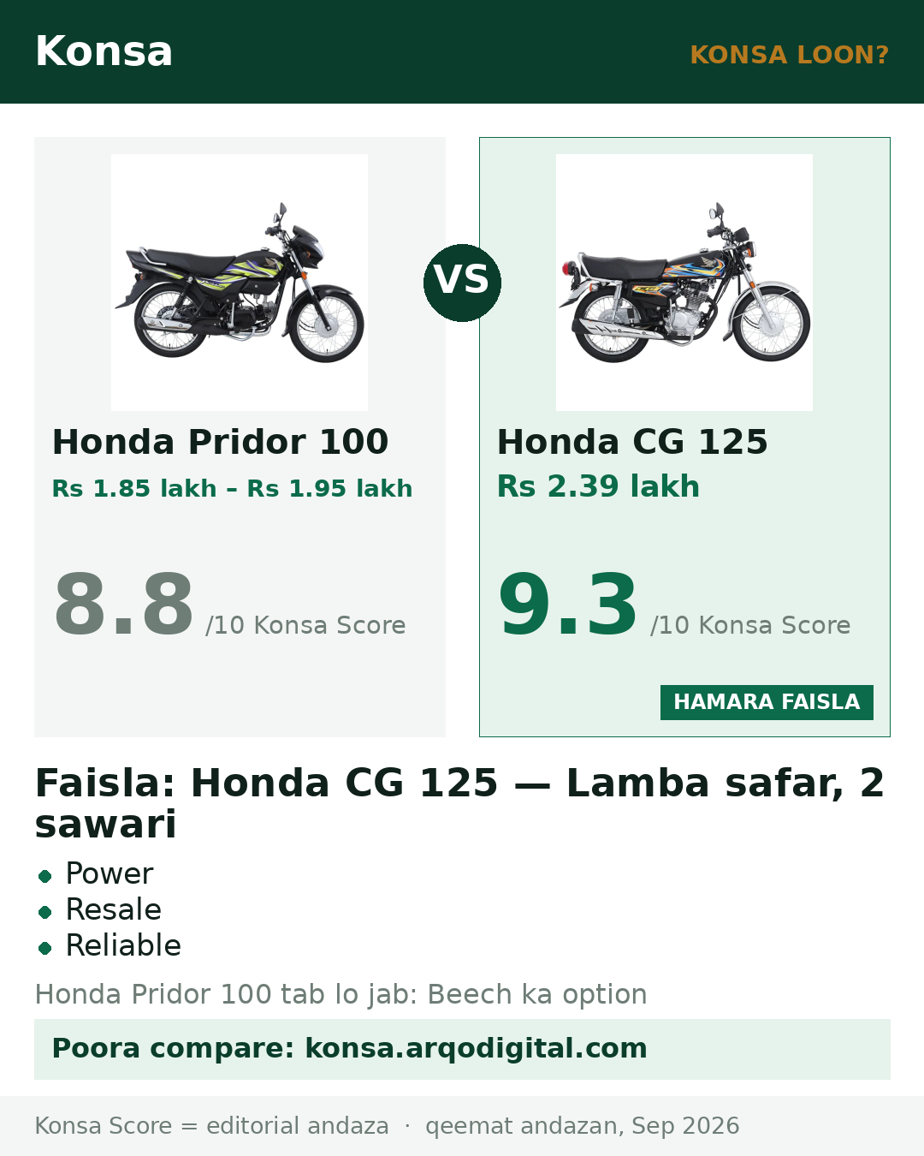Click the Resale bullet point

coord(113,909)
